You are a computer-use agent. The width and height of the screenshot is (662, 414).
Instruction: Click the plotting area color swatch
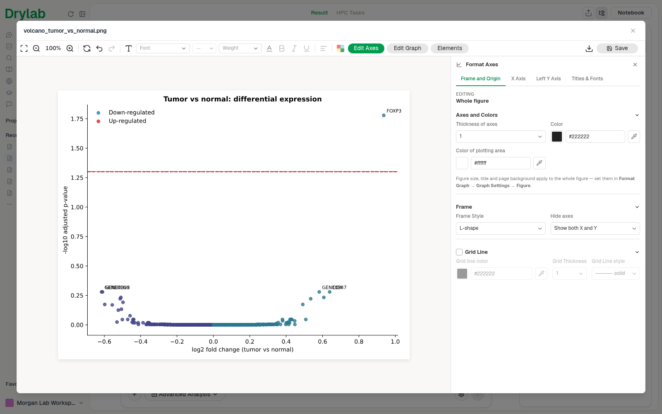click(462, 163)
